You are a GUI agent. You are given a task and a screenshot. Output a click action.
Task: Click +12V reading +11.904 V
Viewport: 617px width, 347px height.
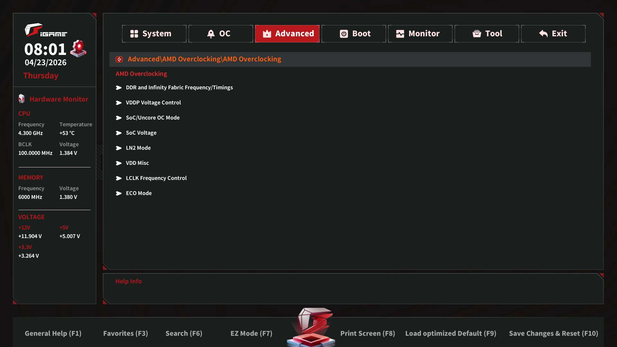point(30,236)
